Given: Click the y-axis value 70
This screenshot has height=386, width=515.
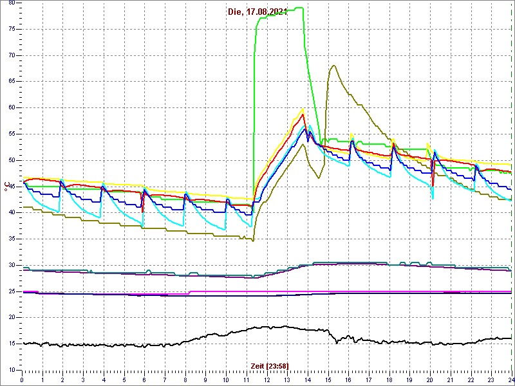Looking at the screenshot, I should tap(12, 55).
